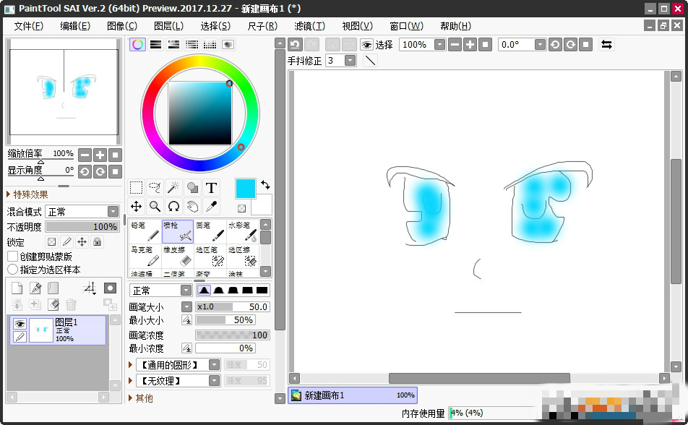Select the rectangular selection tool

136,188
